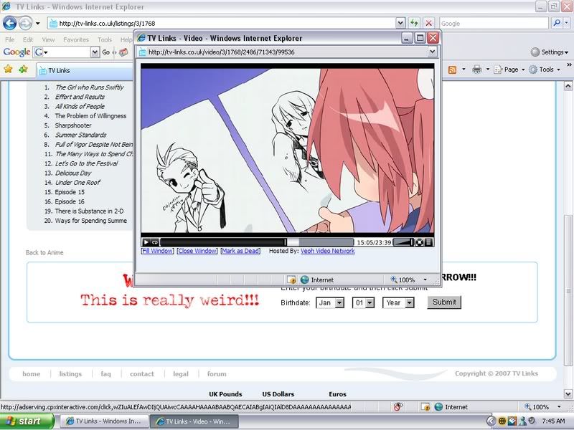Open the View menu

[48, 39]
